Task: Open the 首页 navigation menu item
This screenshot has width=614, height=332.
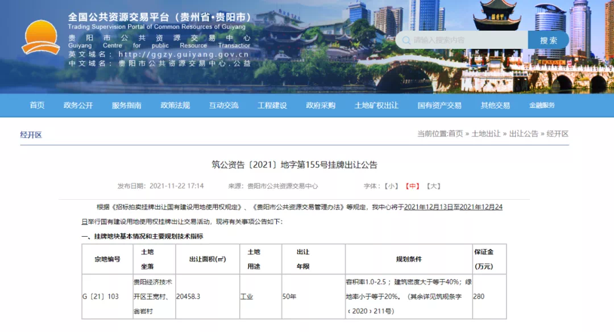Action: point(37,106)
